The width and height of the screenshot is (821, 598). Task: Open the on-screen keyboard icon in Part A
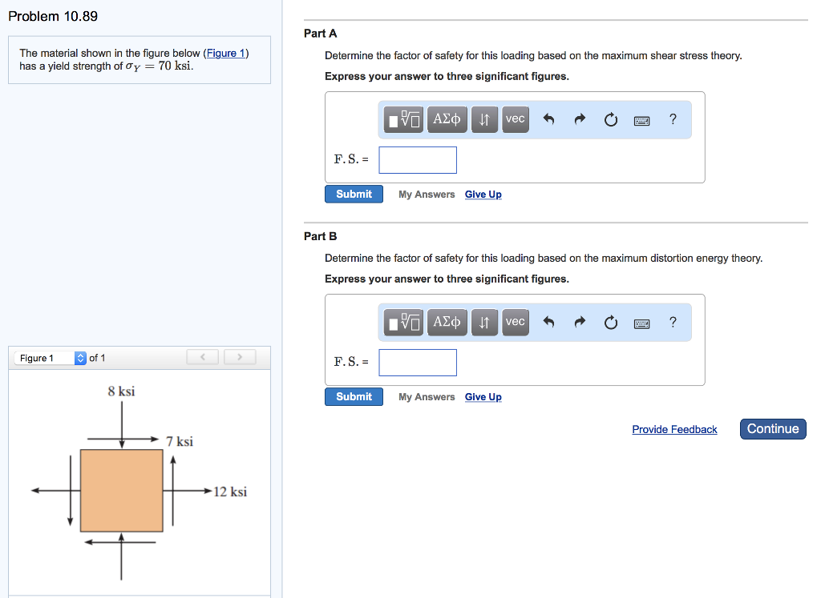click(641, 119)
